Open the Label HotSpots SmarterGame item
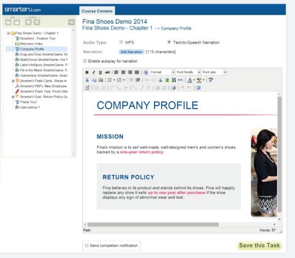 click(x=44, y=65)
